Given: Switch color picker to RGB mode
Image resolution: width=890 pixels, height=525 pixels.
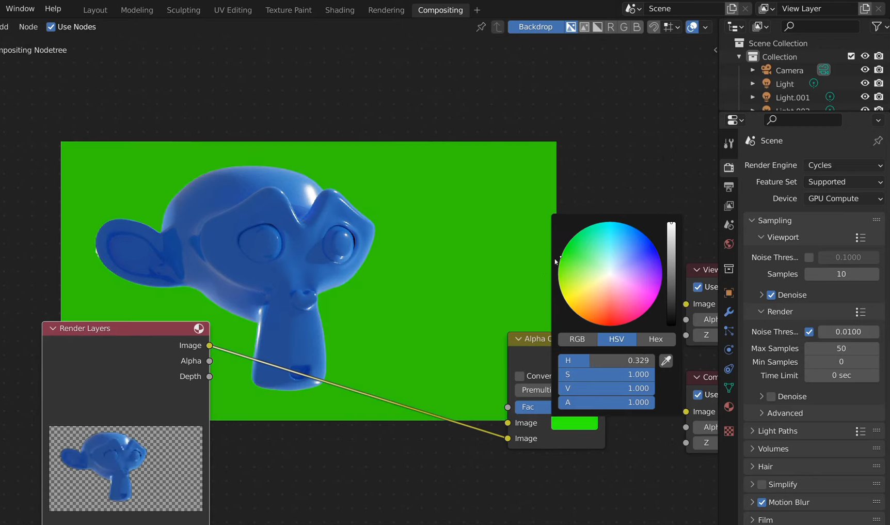Looking at the screenshot, I should tap(577, 339).
